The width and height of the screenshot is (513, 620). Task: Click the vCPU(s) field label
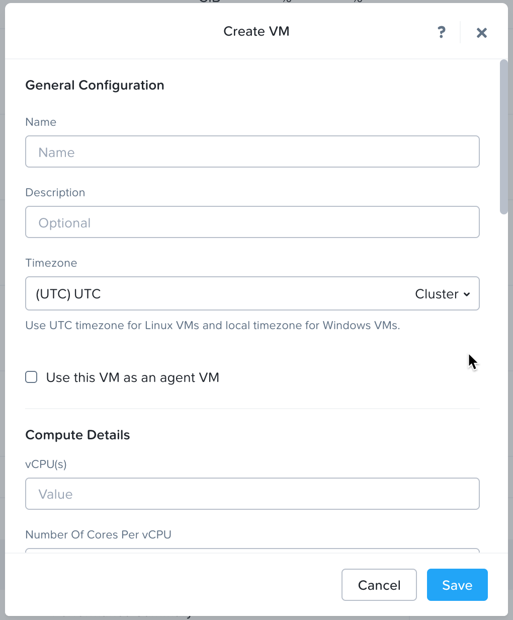(x=46, y=464)
